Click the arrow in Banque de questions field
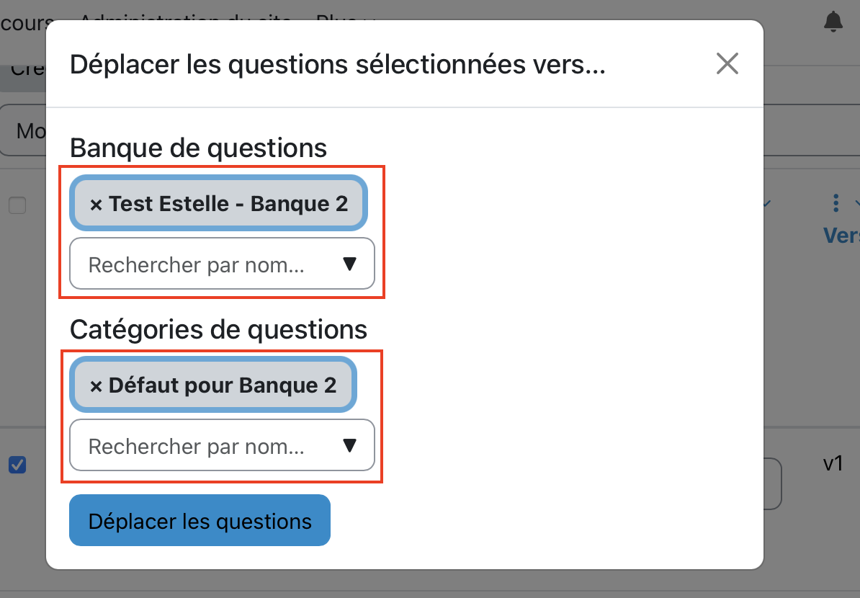 coord(350,264)
